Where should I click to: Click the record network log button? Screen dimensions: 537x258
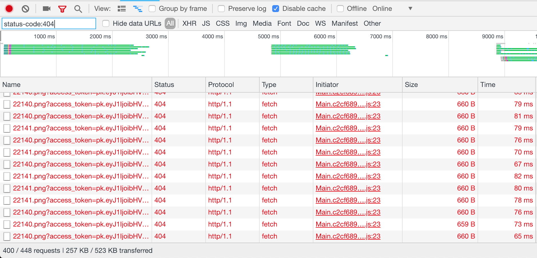9,9
